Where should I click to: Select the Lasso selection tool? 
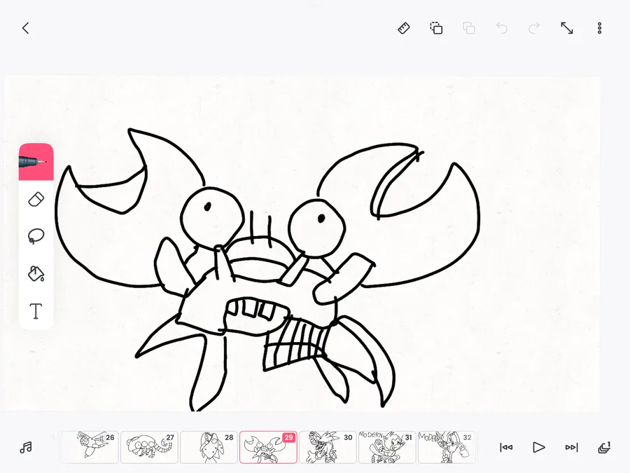(x=36, y=236)
